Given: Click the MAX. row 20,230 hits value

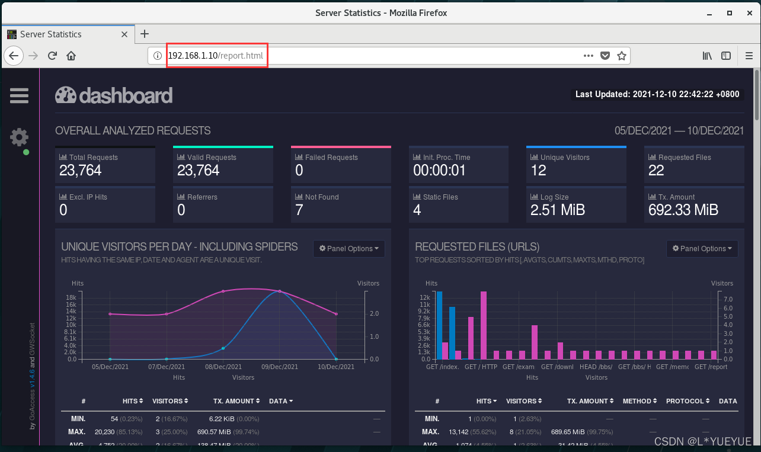Looking at the screenshot, I should pyautogui.click(x=108, y=432).
